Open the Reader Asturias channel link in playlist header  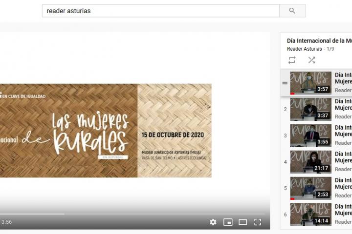coord(304,49)
